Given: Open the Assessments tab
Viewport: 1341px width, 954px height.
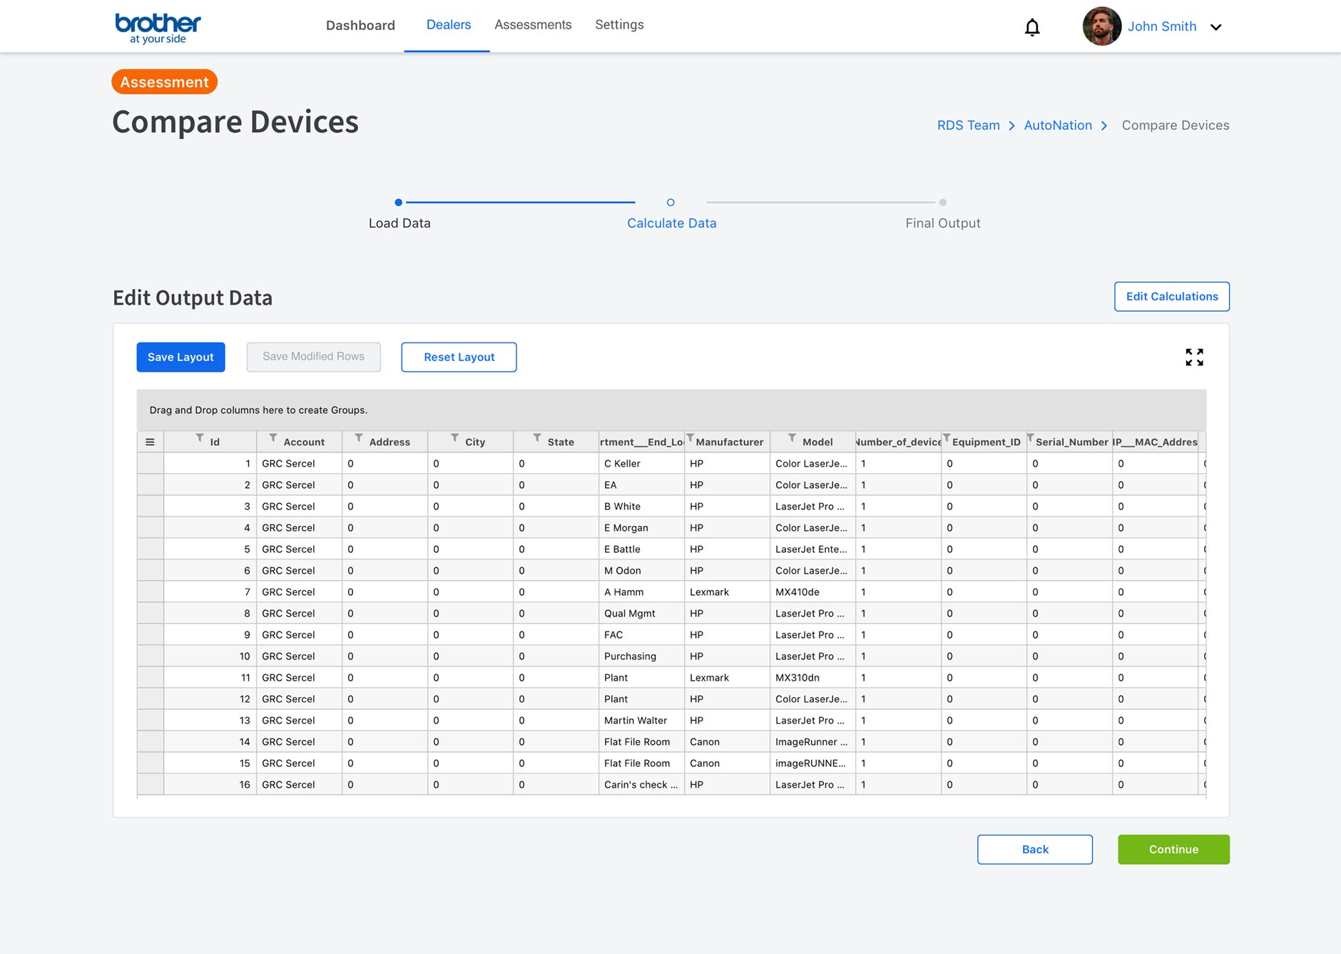Looking at the screenshot, I should coord(533,25).
